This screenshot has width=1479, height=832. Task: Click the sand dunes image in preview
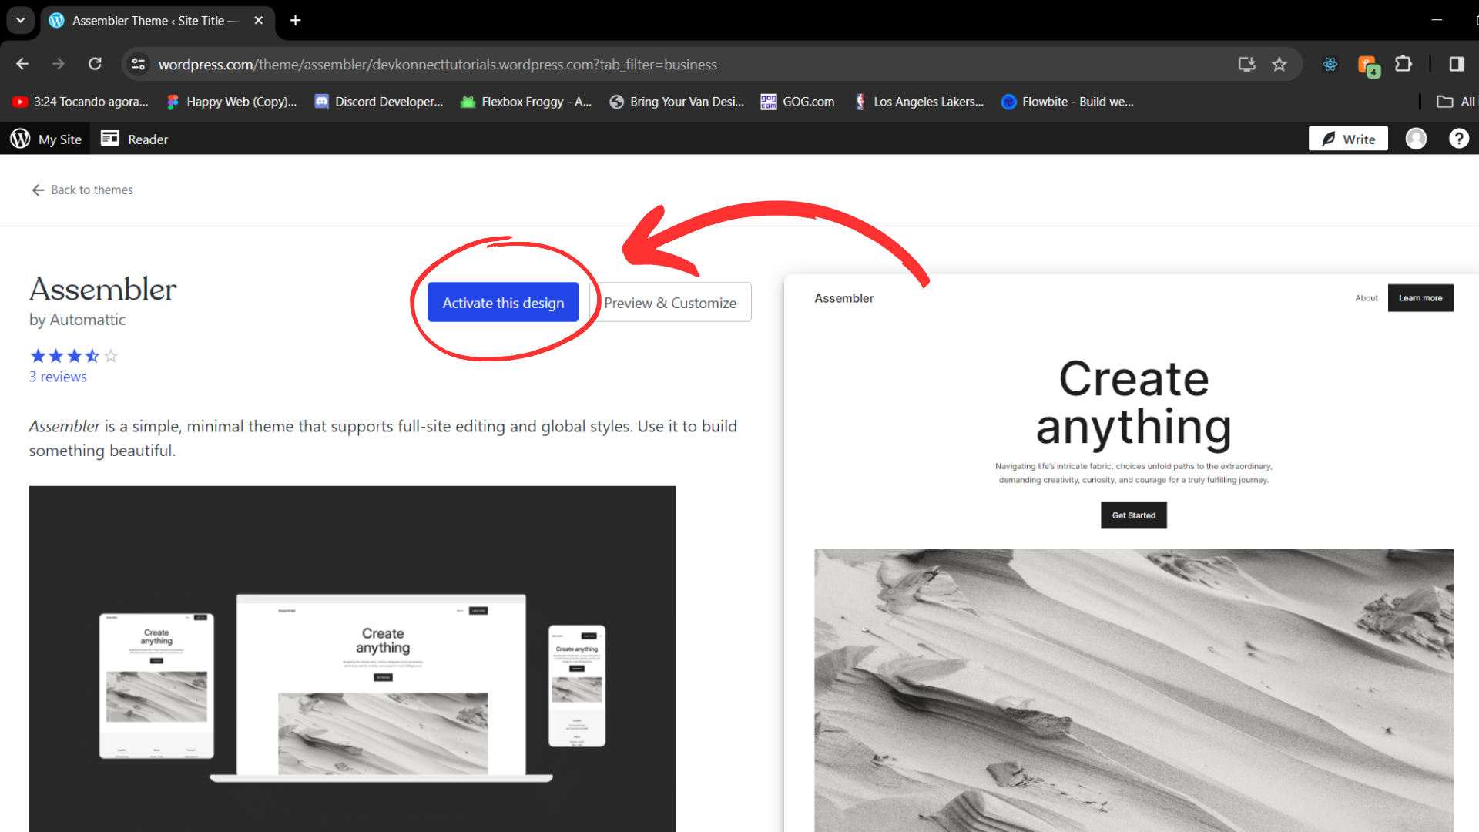click(1134, 690)
